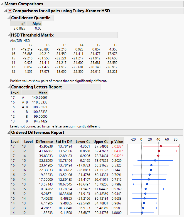Collapse the Ordered Differences Report disclosure triangle

click(8, 132)
